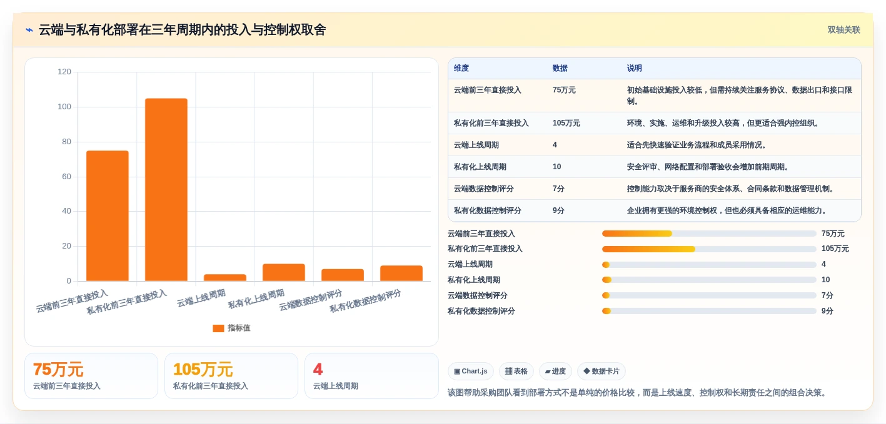Click the 105万元 summary card
The width and height of the screenshot is (886, 424).
click(x=231, y=376)
